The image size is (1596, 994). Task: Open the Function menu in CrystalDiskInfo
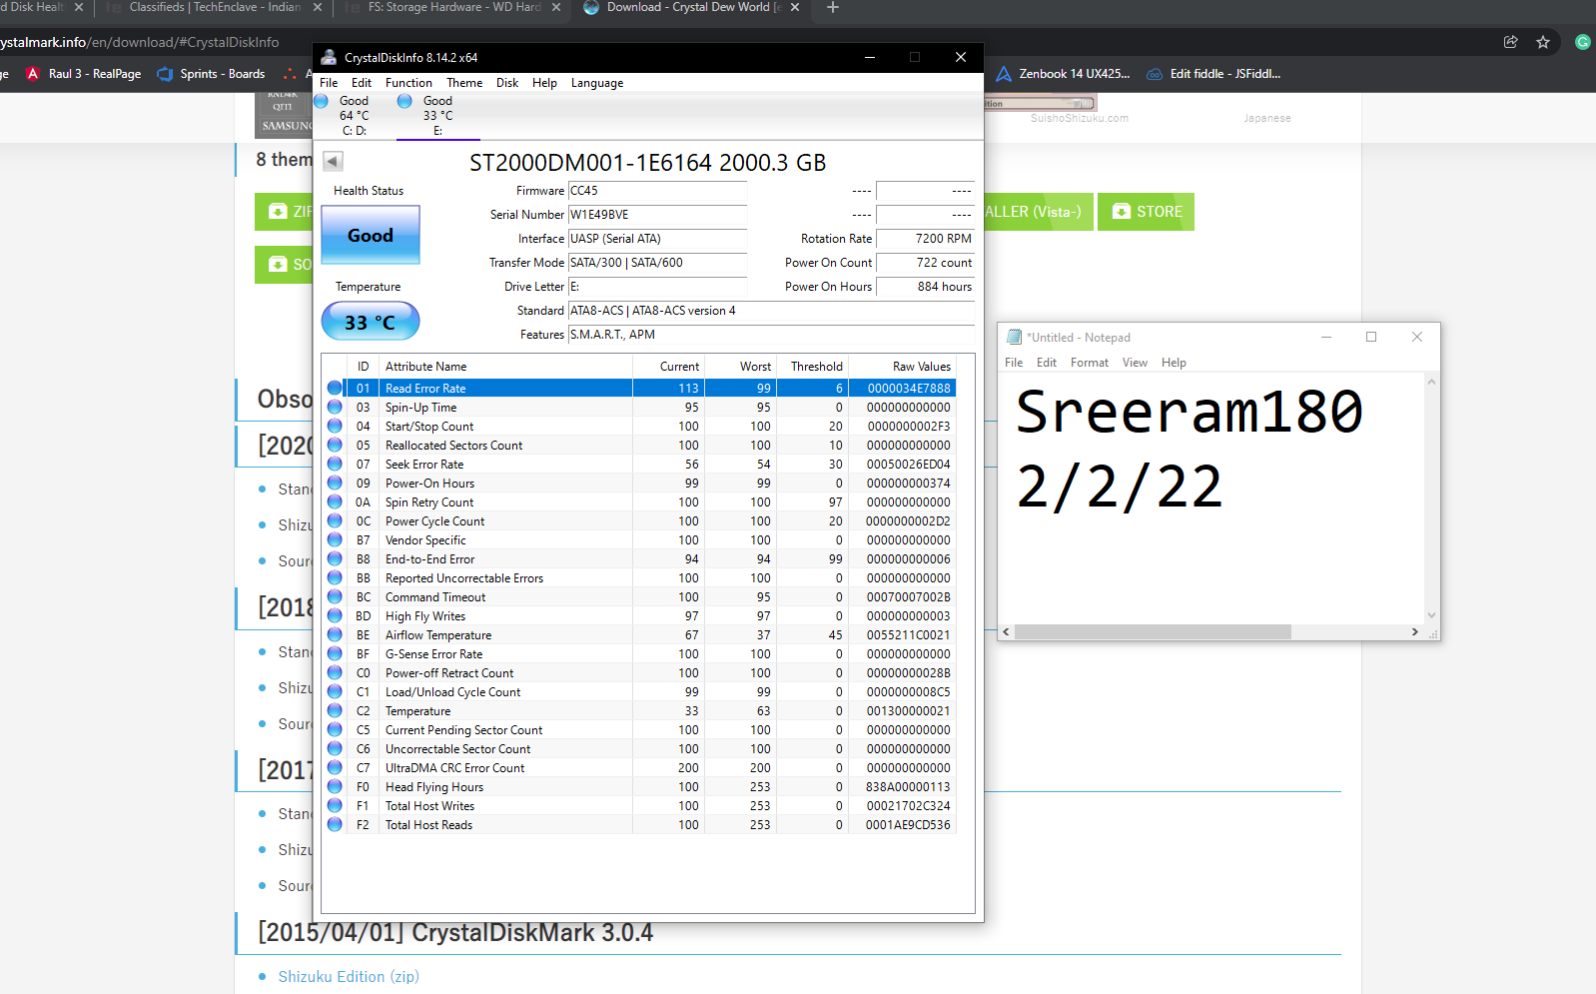click(x=408, y=83)
